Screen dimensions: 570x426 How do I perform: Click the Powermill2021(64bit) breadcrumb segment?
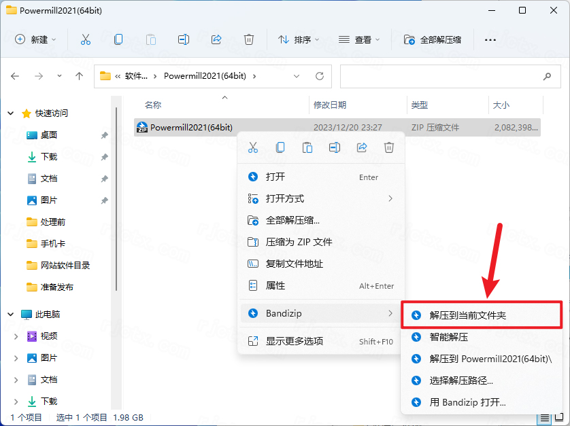pos(205,76)
